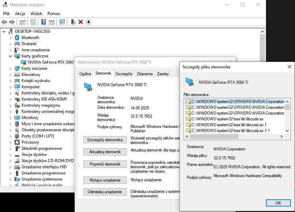This screenshot has width=295, height=212.
Task: Expand Urządzenia interfejsu HID node
Action: click(x=10, y=167)
